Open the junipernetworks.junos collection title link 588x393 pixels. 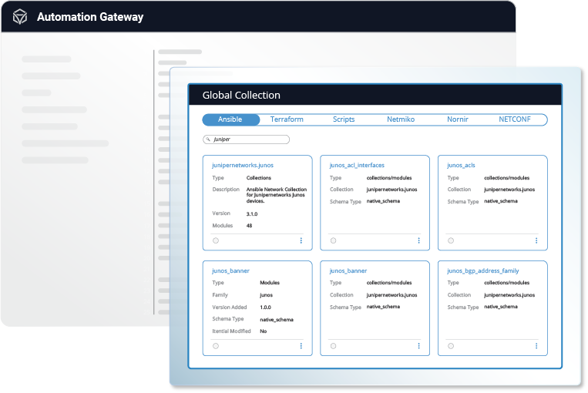coord(242,165)
